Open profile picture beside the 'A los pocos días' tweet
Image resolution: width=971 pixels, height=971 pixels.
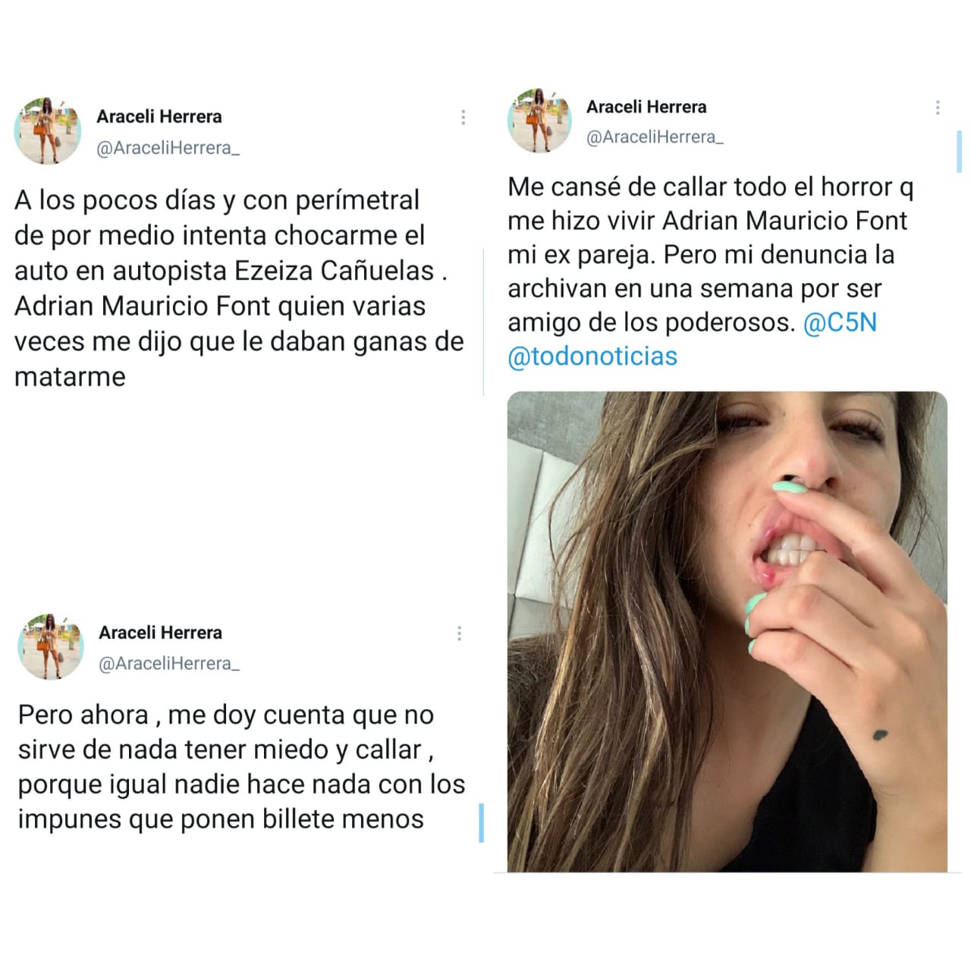[x=48, y=130]
